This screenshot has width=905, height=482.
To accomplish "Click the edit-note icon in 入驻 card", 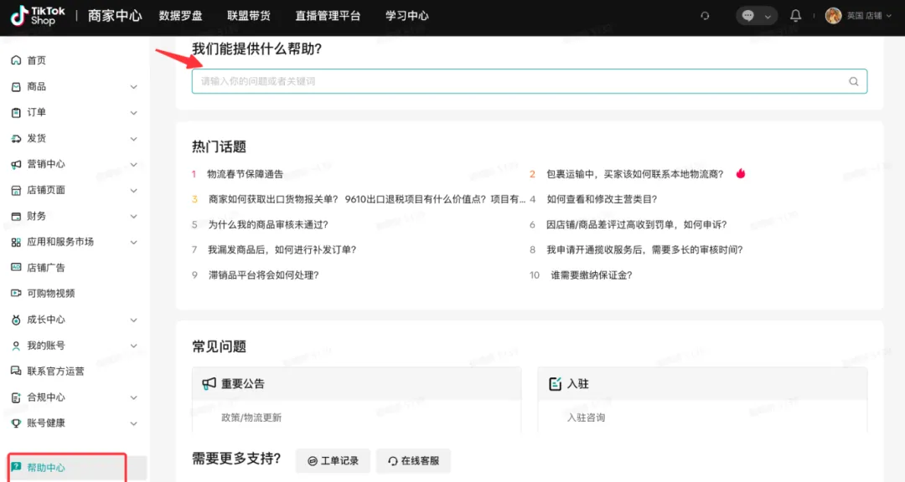I will pyautogui.click(x=555, y=384).
